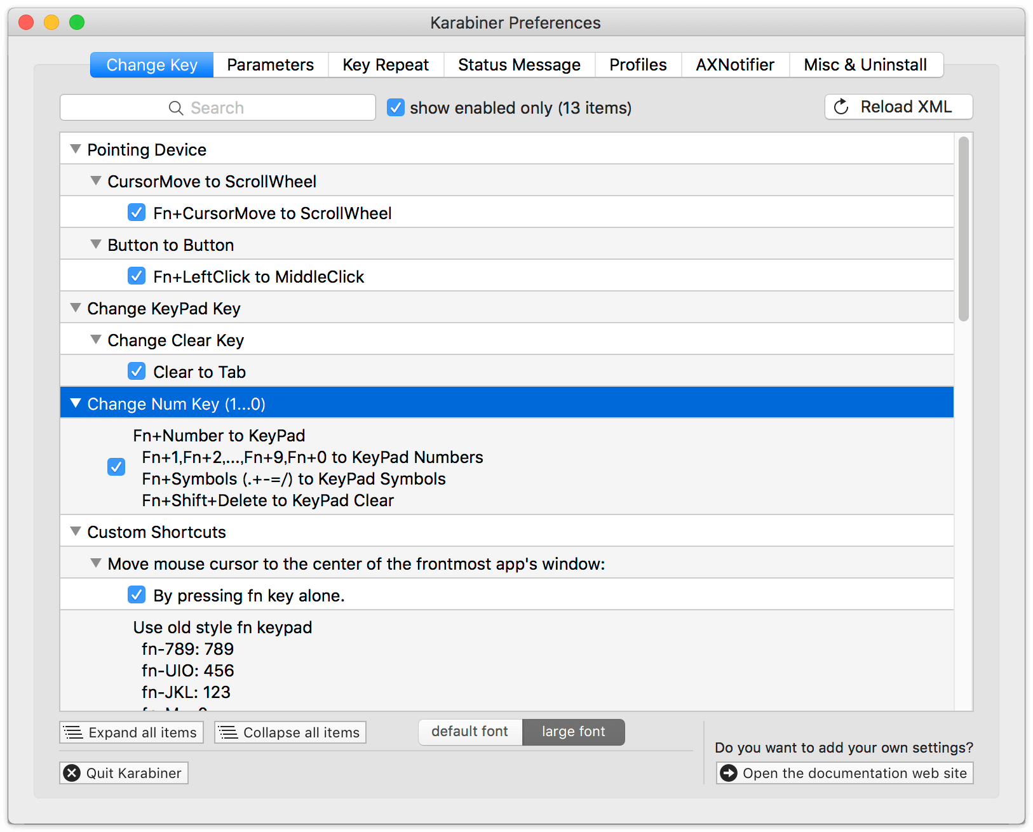Open the Profiles tab
The image size is (1033, 832).
pos(638,65)
